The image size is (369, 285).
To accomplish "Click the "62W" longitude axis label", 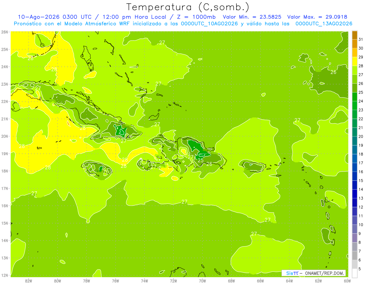I will coord(319,281).
